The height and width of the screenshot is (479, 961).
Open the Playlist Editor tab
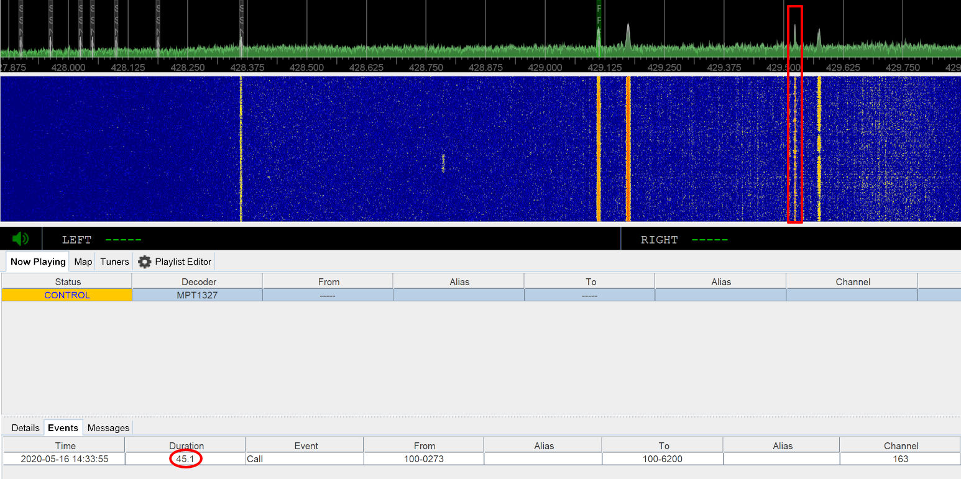pos(182,262)
